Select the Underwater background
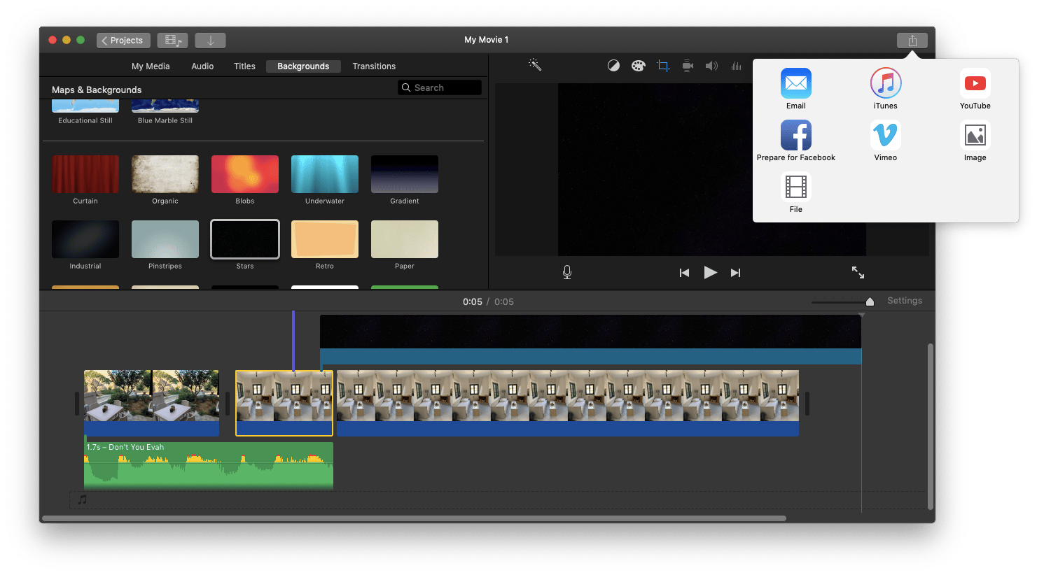The image size is (1044, 575). [325, 174]
